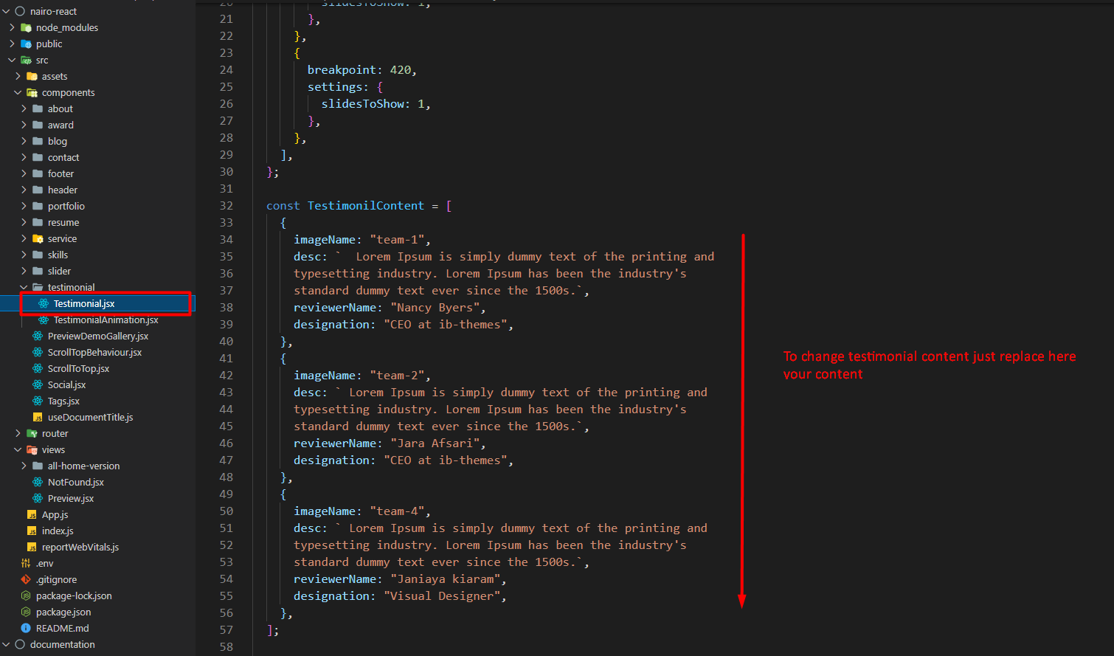1114x656 pixels.
Task: Click the "team-1" imageName value
Action: (398, 240)
